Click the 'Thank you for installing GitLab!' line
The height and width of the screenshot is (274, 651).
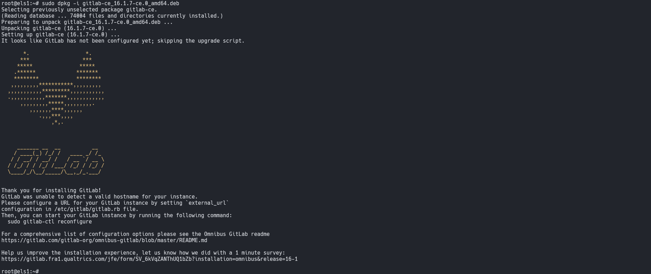51,191
